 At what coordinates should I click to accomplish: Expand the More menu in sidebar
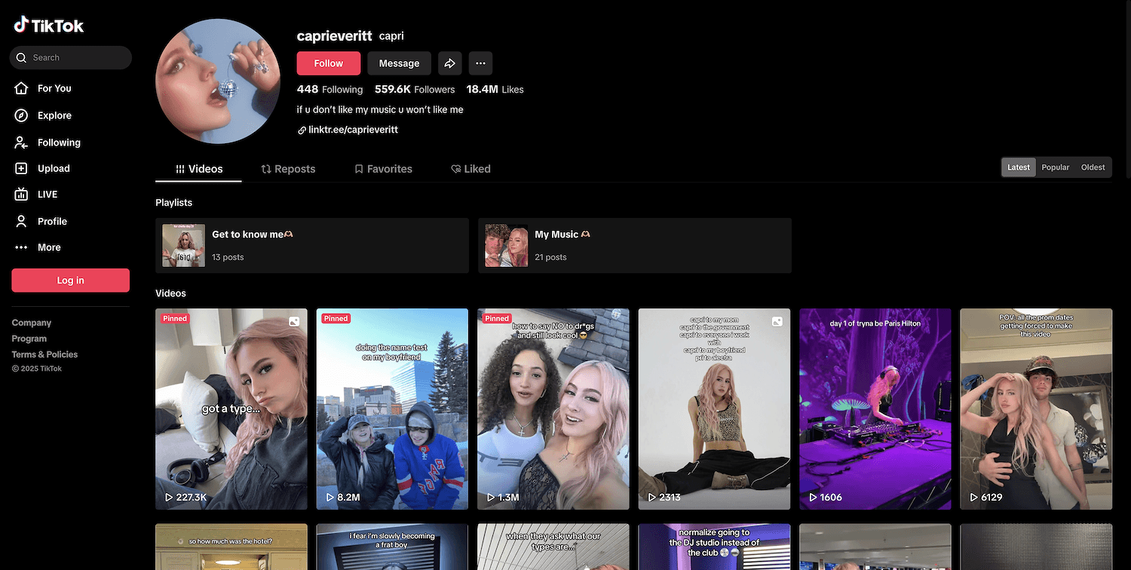(x=48, y=247)
